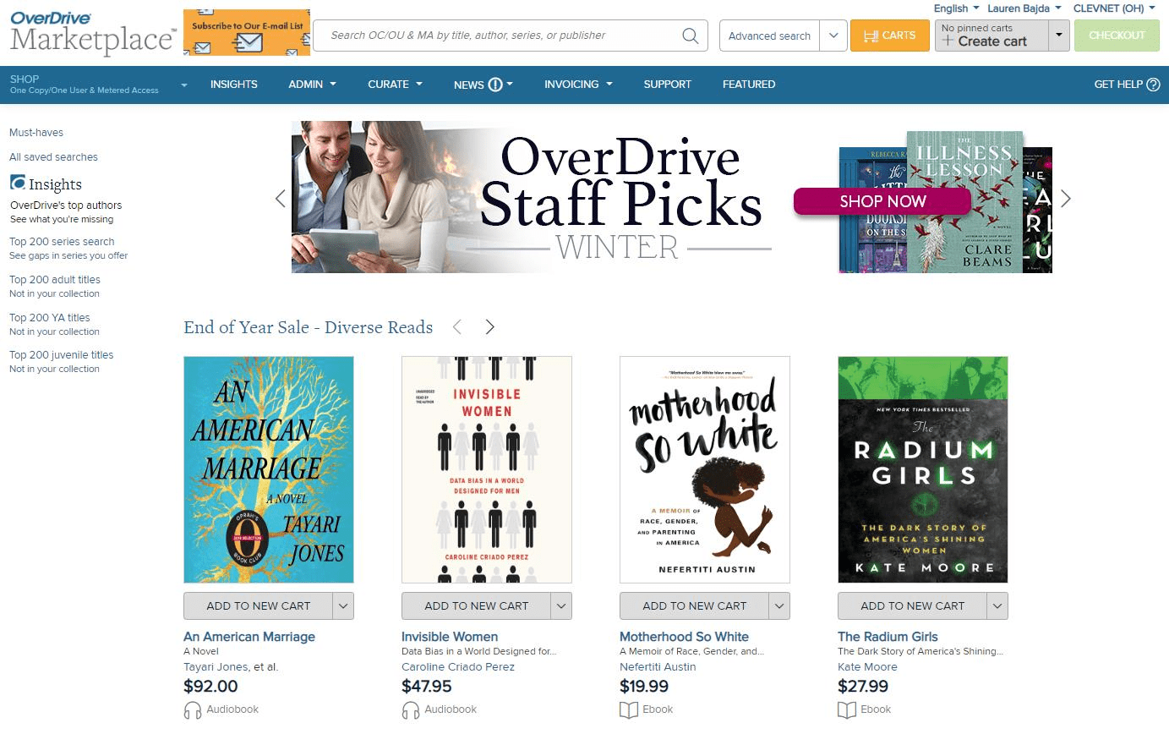Image resolution: width=1169 pixels, height=734 pixels.
Task: Open the An American Marriage cover thumbnail
Action: (x=269, y=469)
